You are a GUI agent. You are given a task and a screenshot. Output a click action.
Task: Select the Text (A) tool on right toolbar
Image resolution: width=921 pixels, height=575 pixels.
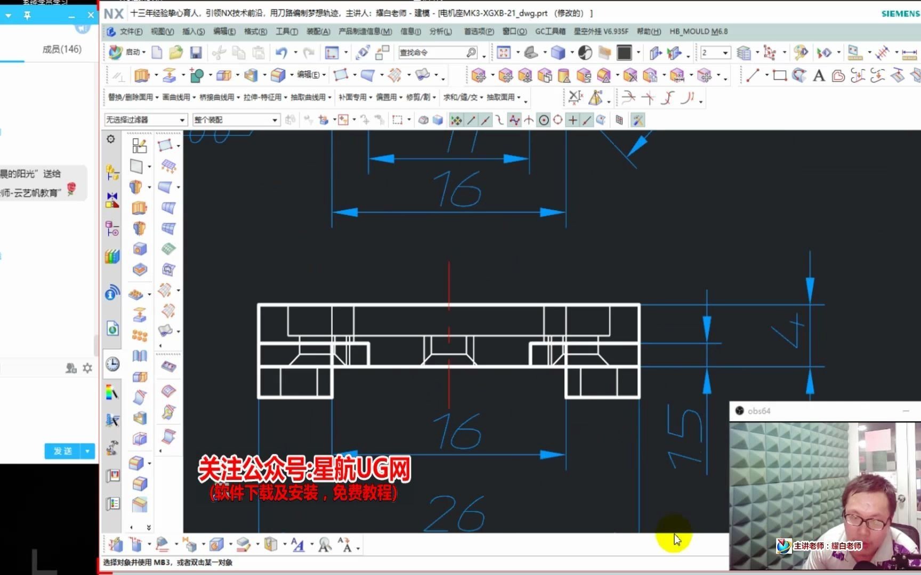pyautogui.click(x=819, y=76)
